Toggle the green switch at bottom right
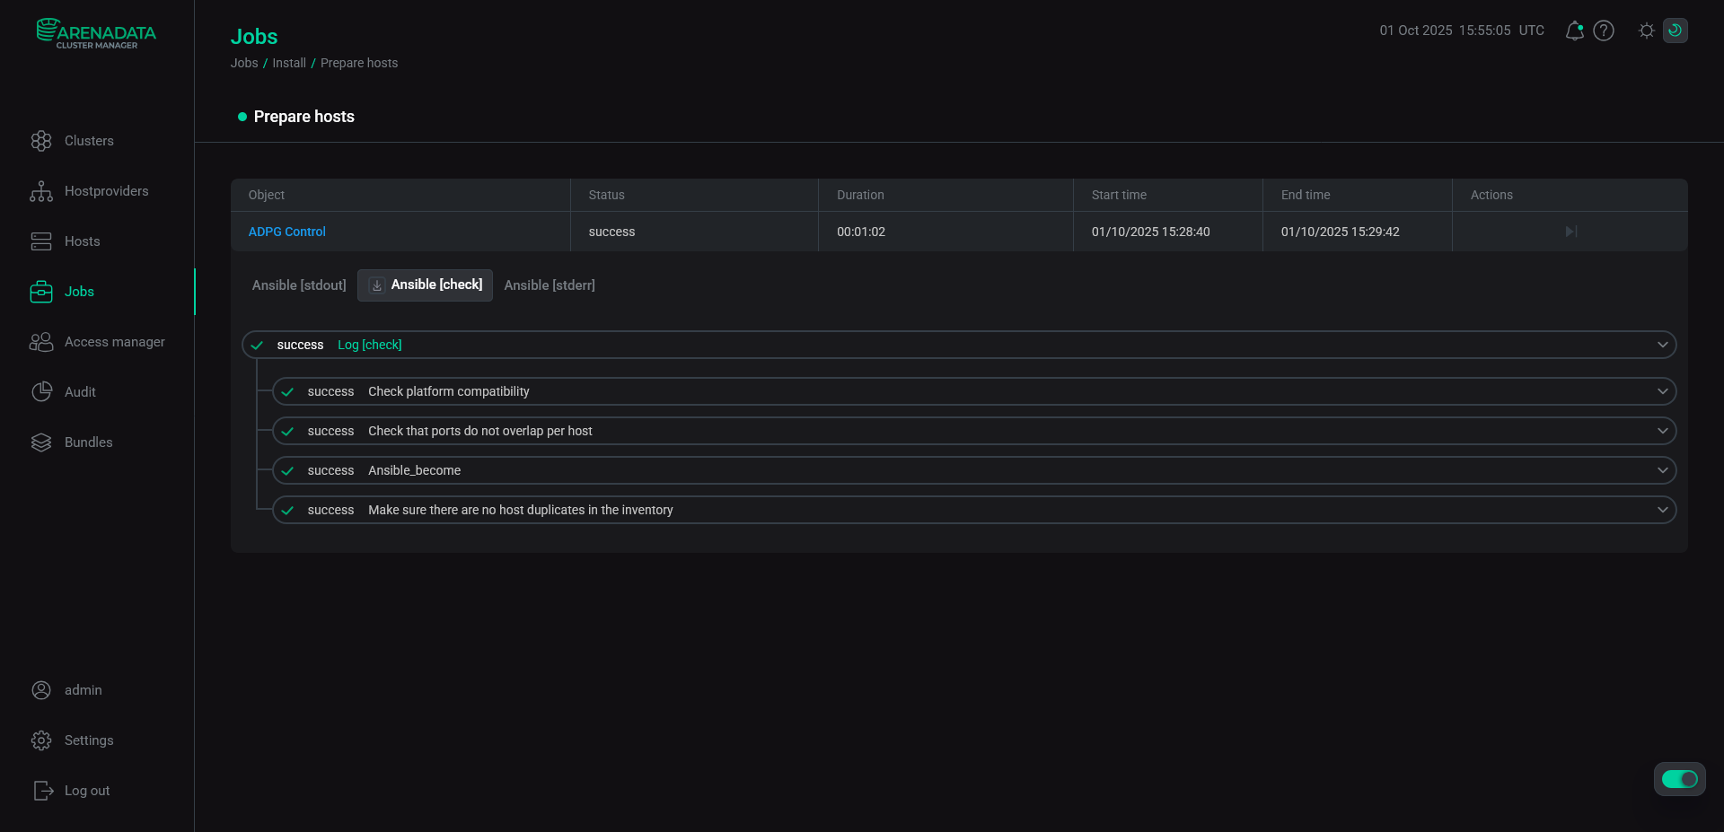1724x832 pixels. [1679, 779]
